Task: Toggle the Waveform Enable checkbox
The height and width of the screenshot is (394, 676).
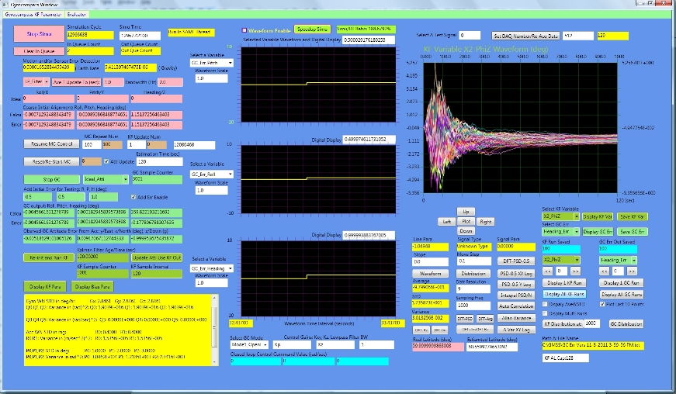Action: pos(243,29)
